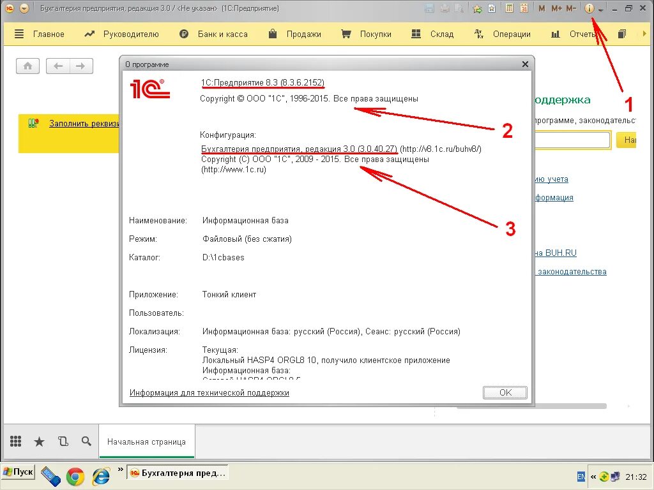The height and width of the screenshot is (490, 654).
Task: Click the get link star-arrow icon
Action: [x=478, y=8]
